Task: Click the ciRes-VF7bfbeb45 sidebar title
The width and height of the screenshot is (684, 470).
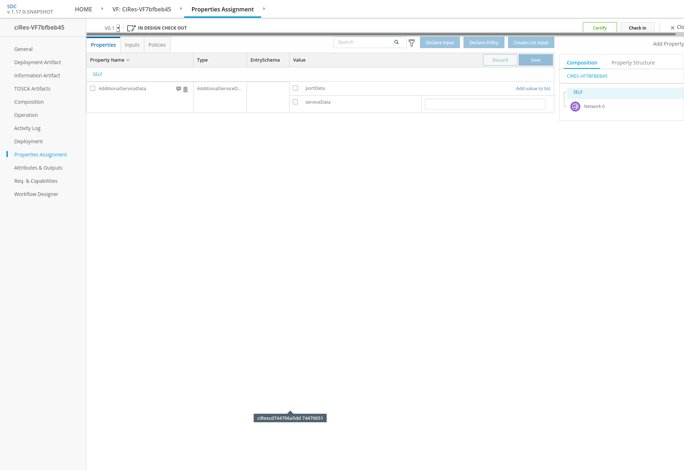Action: [39, 27]
